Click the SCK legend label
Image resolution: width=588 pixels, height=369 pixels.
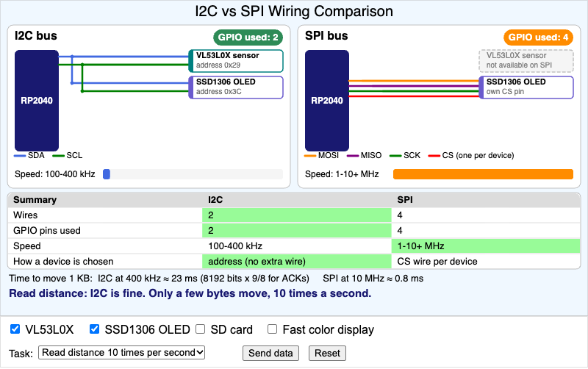tap(412, 155)
